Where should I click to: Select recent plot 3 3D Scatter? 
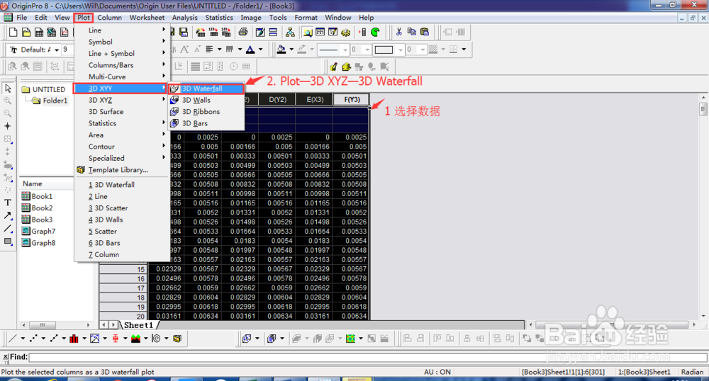[x=122, y=207]
